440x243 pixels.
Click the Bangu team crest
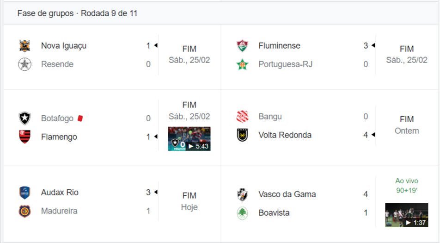coord(242,117)
